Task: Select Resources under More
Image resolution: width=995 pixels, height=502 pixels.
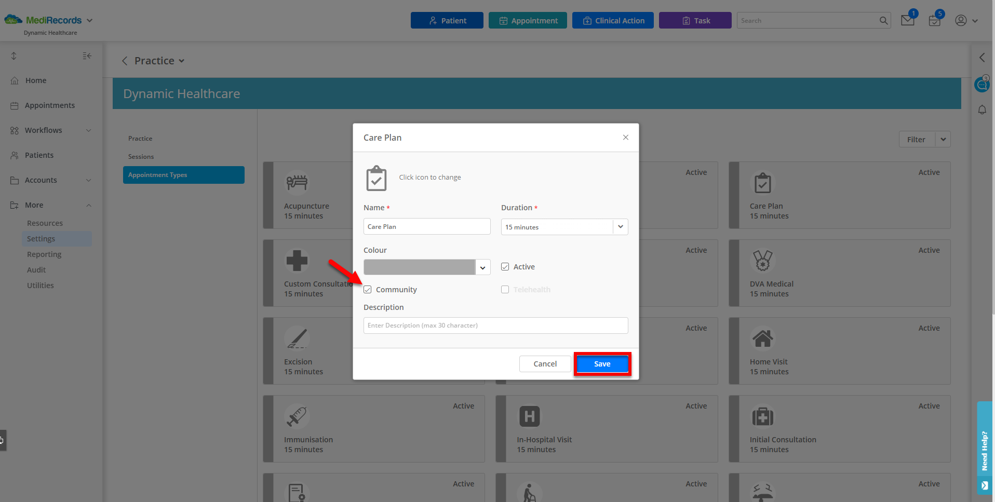Action: pos(45,223)
